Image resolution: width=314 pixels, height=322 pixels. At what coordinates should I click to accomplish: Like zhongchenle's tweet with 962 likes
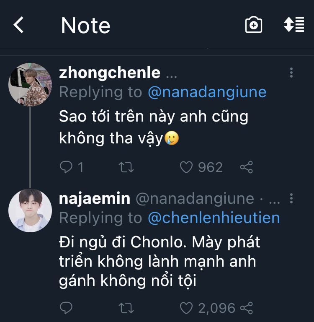(186, 168)
